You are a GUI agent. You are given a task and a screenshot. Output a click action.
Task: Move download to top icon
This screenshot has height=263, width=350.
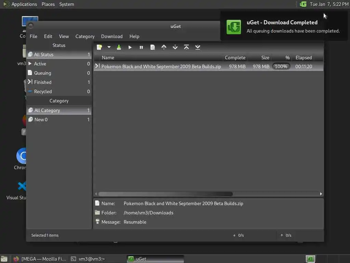pos(186,47)
